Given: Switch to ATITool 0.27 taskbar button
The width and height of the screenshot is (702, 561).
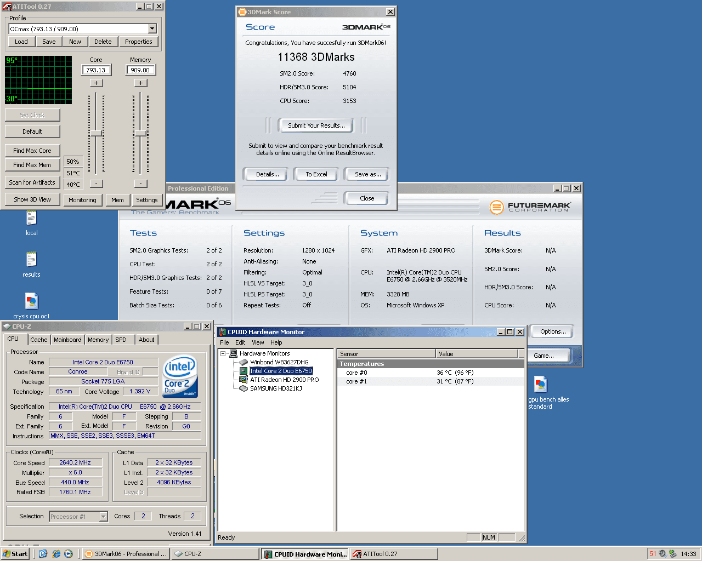Looking at the screenshot, I should click(x=394, y=554).
